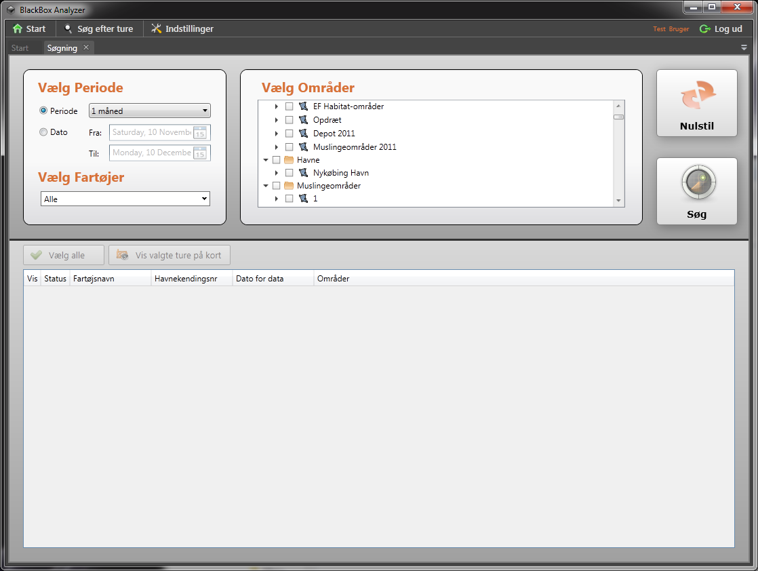Image resolution: width=758 pixels, height=571 pixels.
Task: Click the Log ud link
Action: 721,29
